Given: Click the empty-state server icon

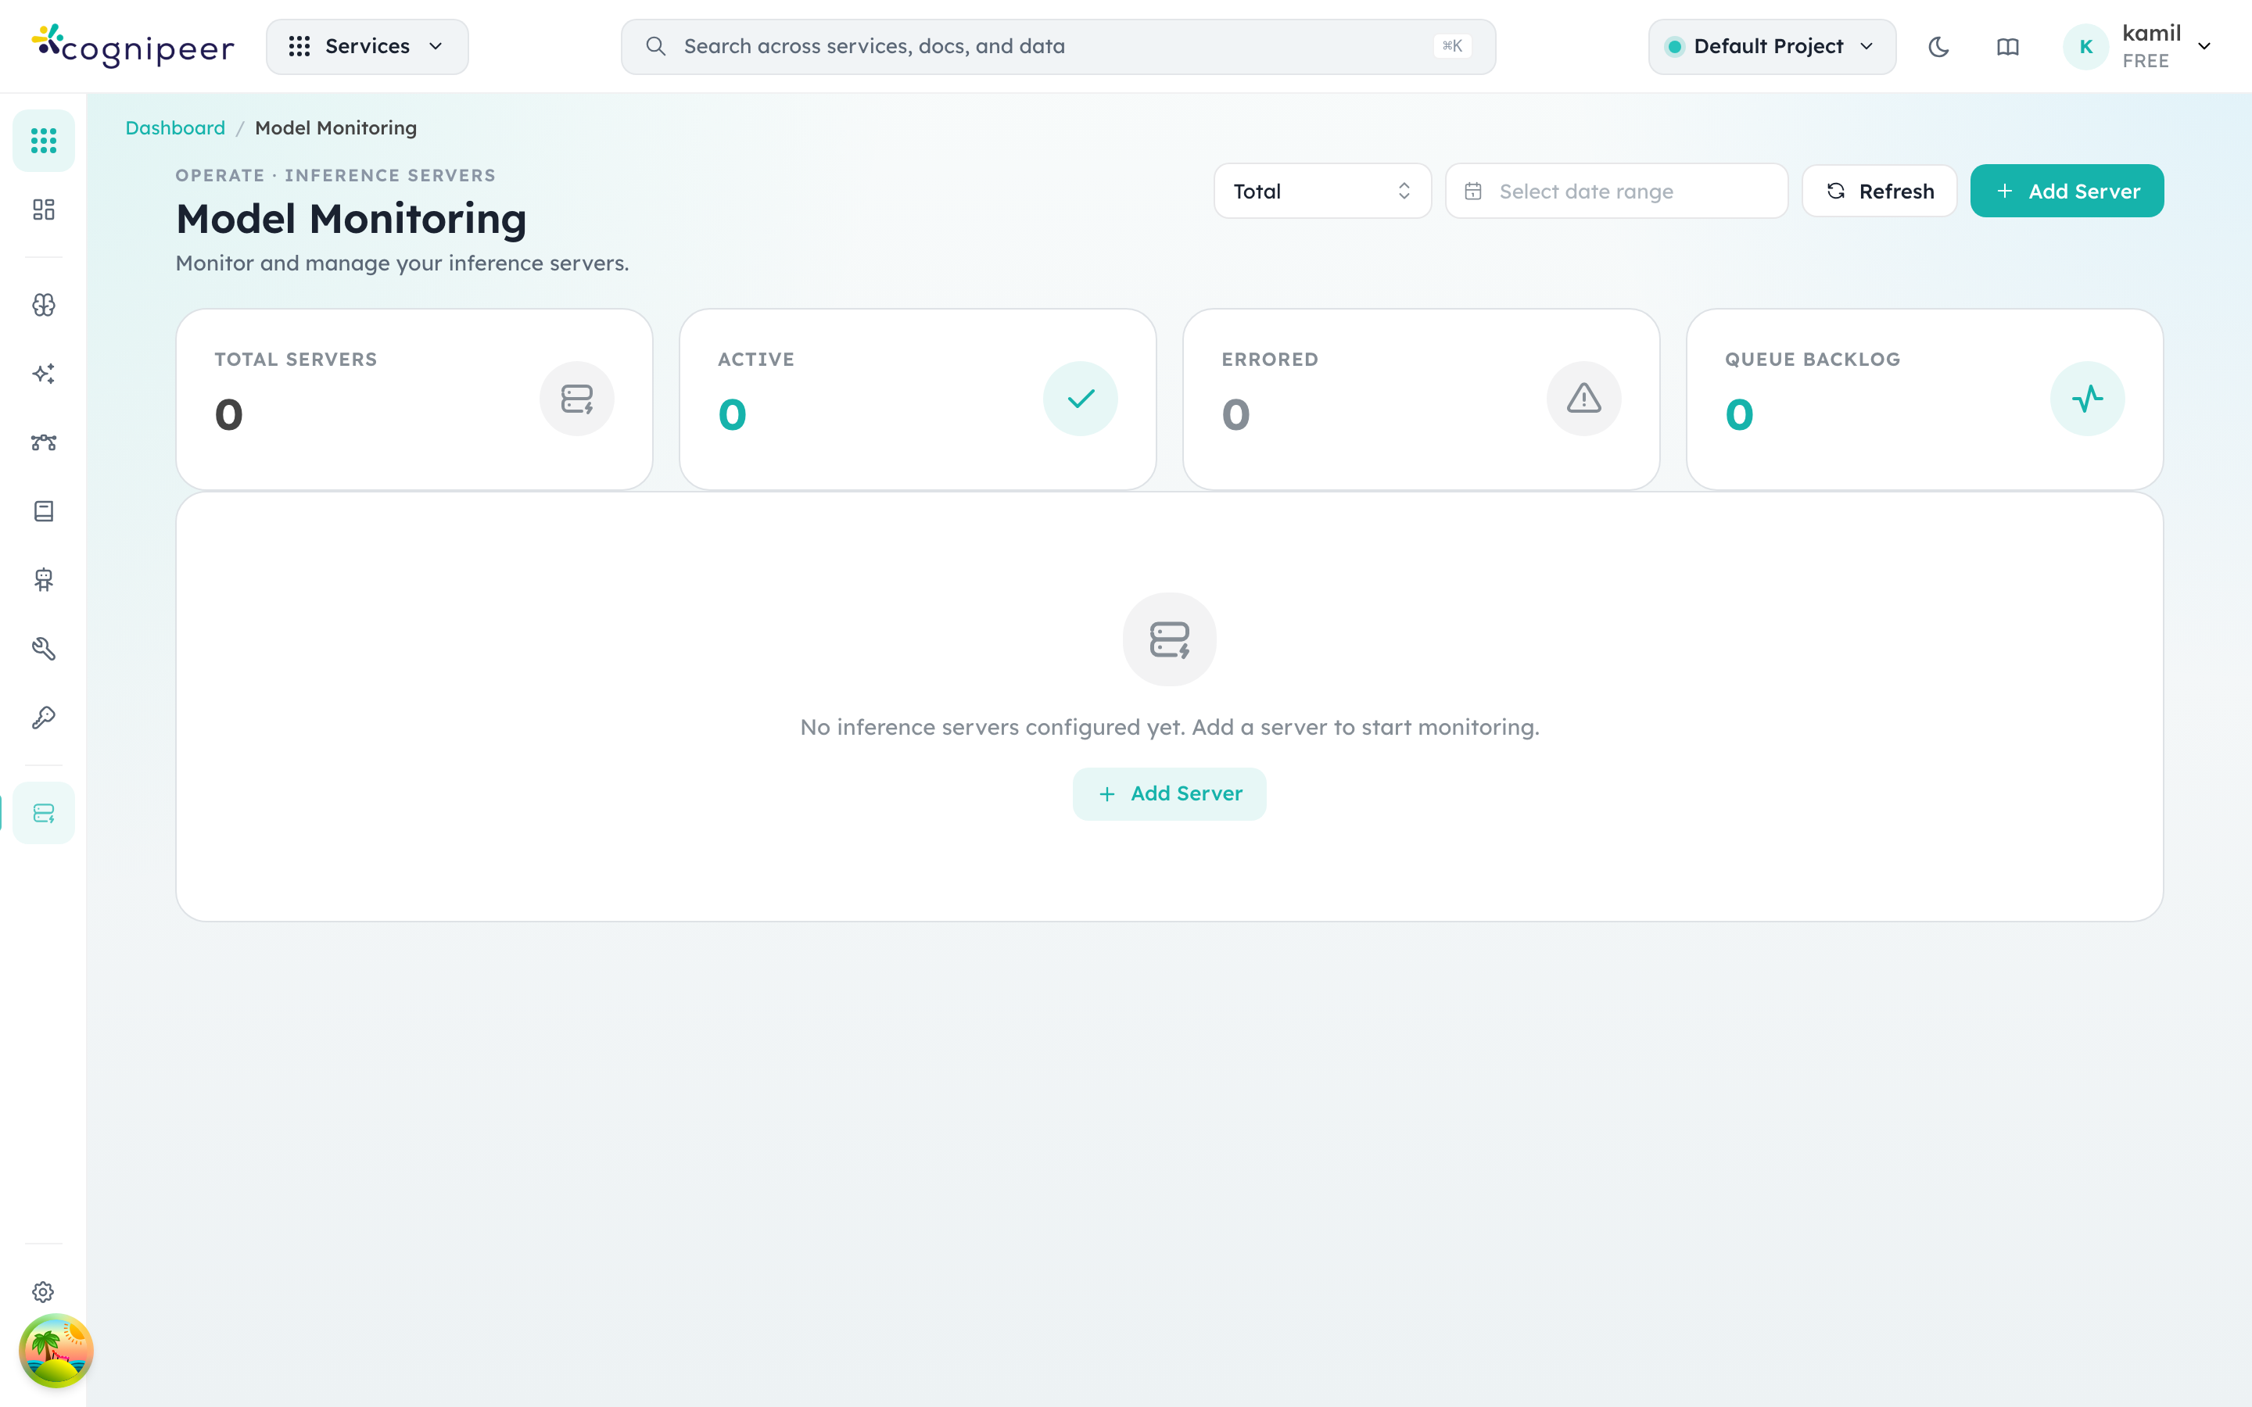Looking at the screenshot, I should (1170, 639).
